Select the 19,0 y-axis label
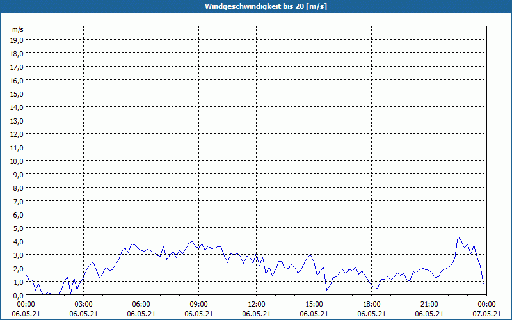 pyautogui.click(x=17, y=40)
